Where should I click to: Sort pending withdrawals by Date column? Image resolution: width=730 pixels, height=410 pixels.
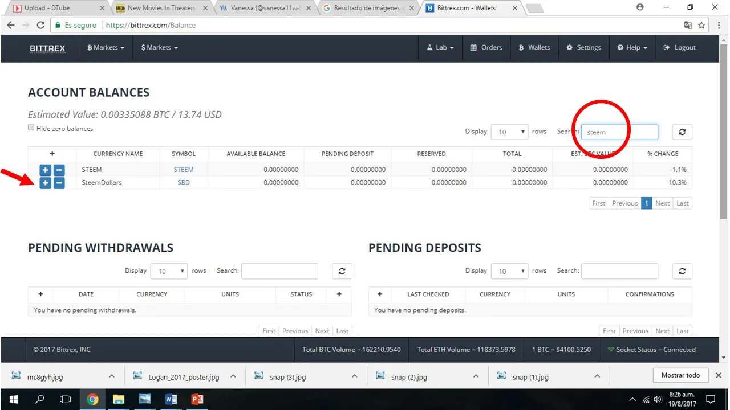86,294
